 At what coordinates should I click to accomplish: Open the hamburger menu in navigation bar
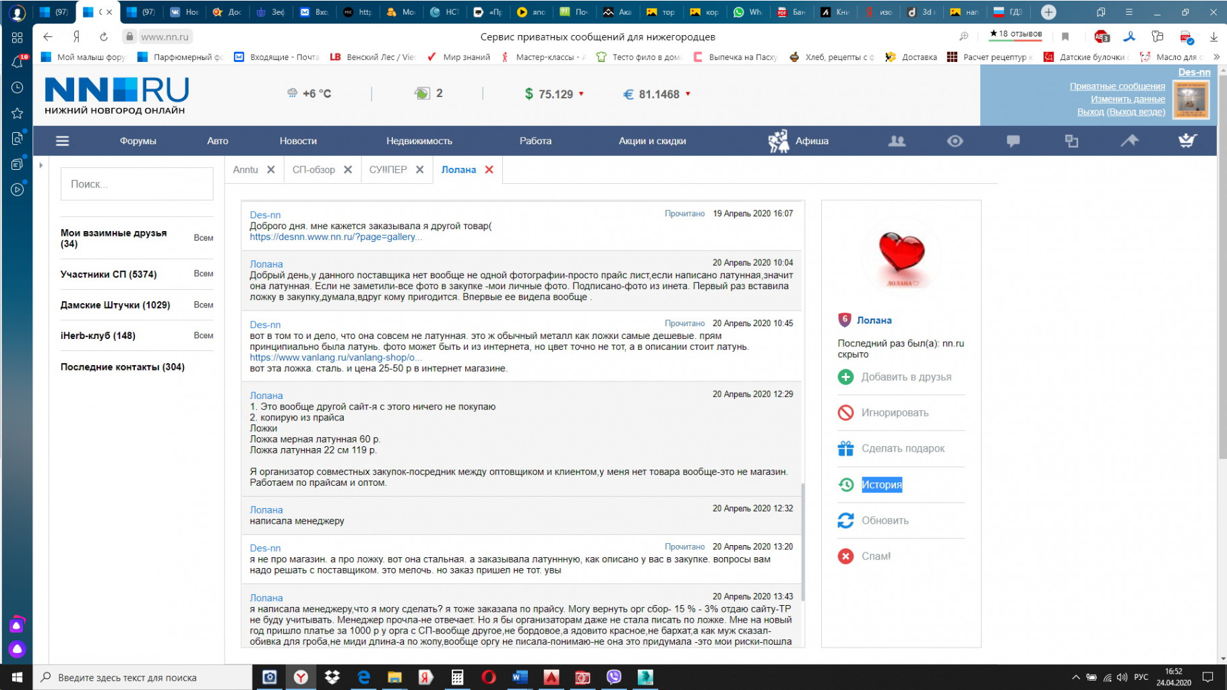62,141
